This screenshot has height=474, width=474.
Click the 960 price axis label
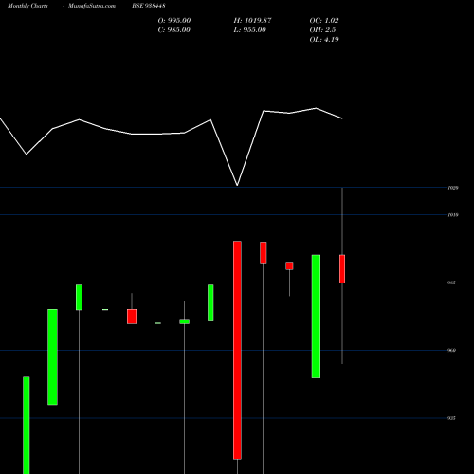[451, 350]
